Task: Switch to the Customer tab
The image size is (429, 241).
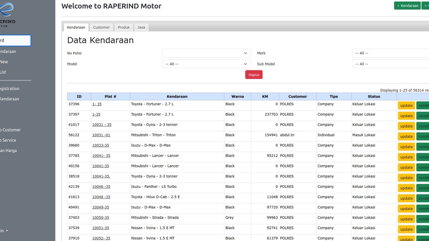Action: pyautogui.click(x=101, y=27)
